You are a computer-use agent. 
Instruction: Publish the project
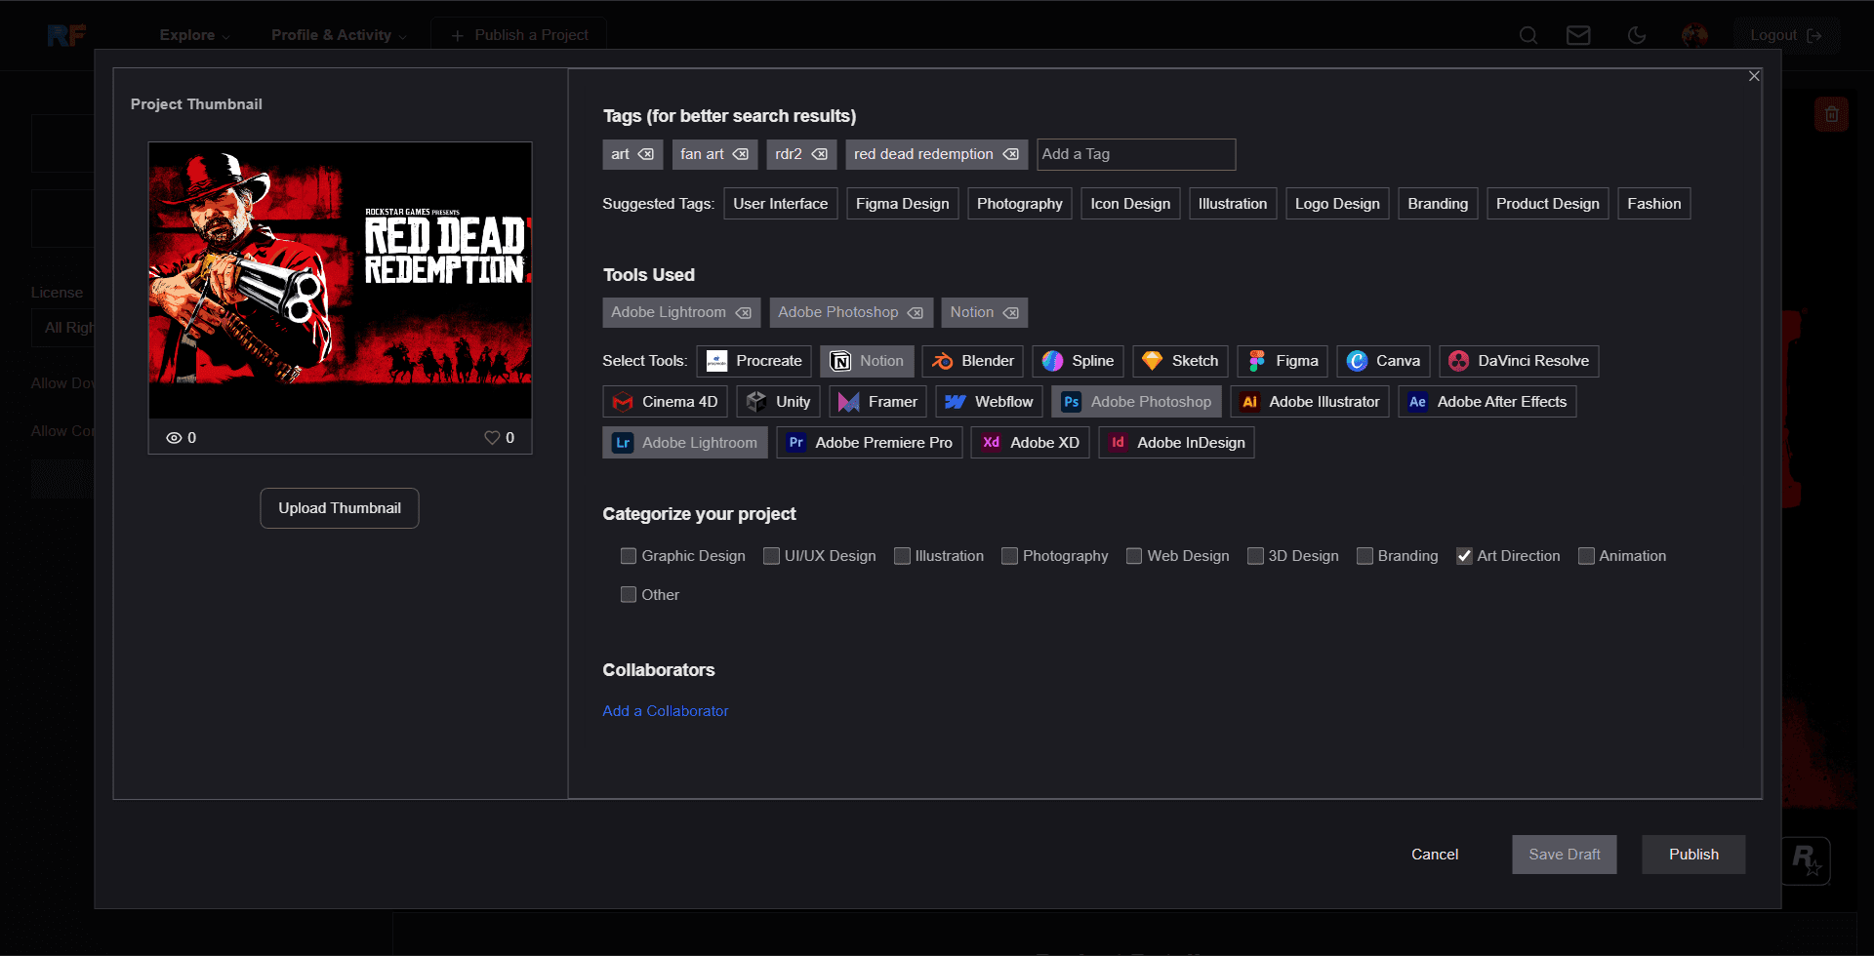pyautogui.click(x=1693, y=855)
